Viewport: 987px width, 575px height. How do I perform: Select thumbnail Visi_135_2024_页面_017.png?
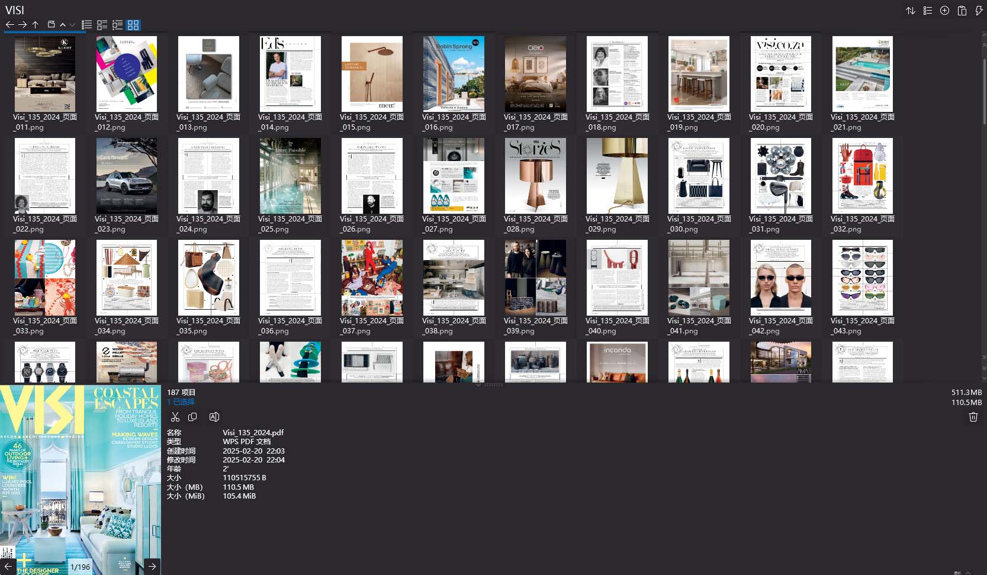536,73
